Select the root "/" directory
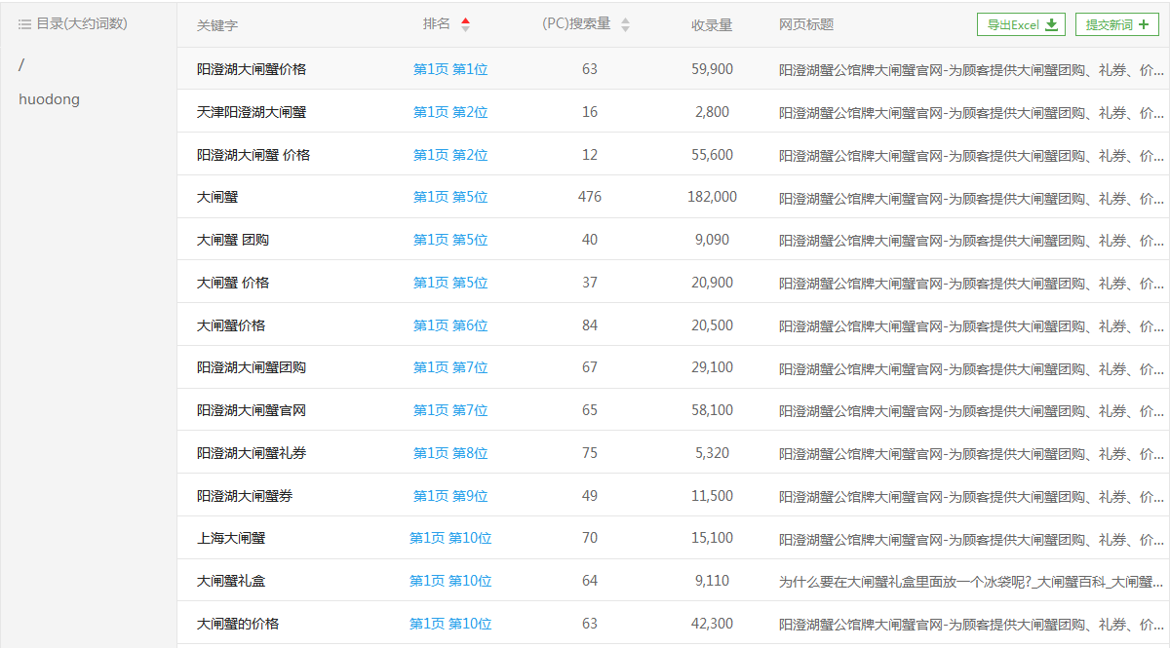Screen dimensions: 1170x648 coord(21,64)
